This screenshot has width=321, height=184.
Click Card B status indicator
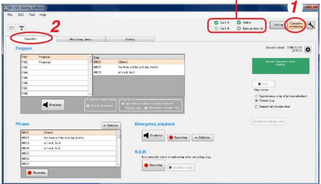click(222, 28)
